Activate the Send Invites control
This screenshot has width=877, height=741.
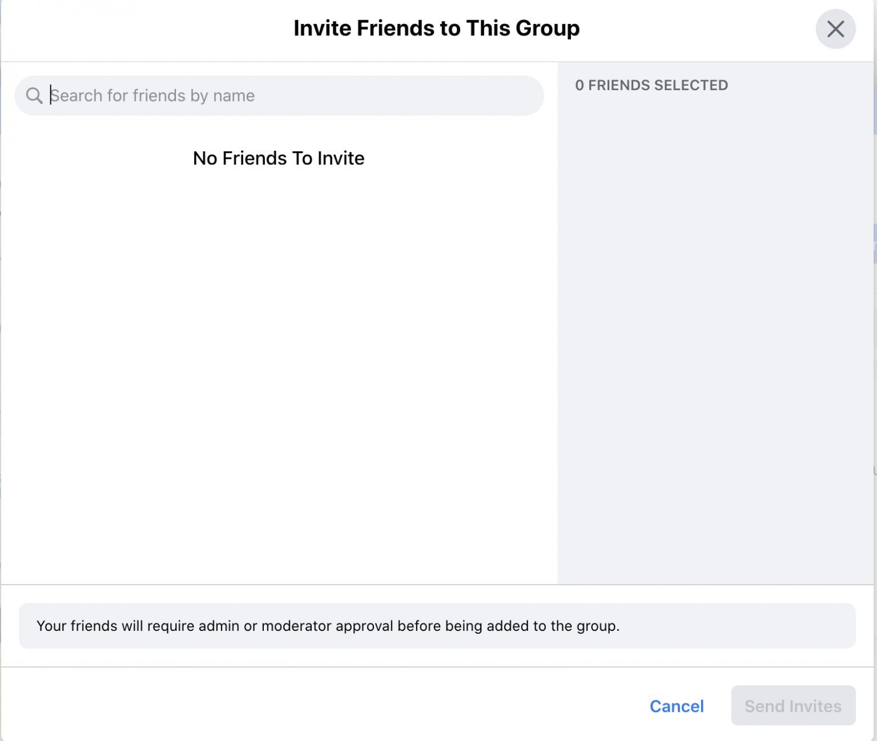click(x=792, y=706)
